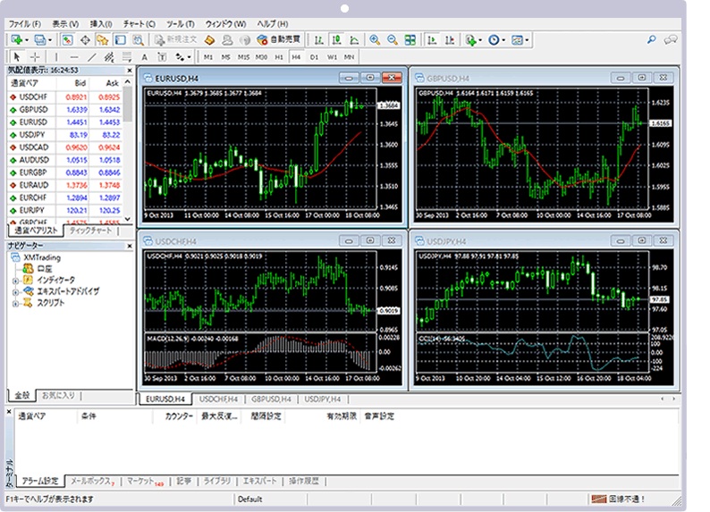
Task: Click Market Watch scrollbar down arrow
Action: [x=128, y=218]
